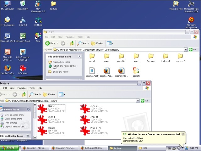Open the panel.fr folder in c172 window
This screenshot has width=201, height=151.
coord(121,58)
